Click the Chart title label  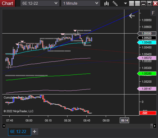[x=7, y=3]
